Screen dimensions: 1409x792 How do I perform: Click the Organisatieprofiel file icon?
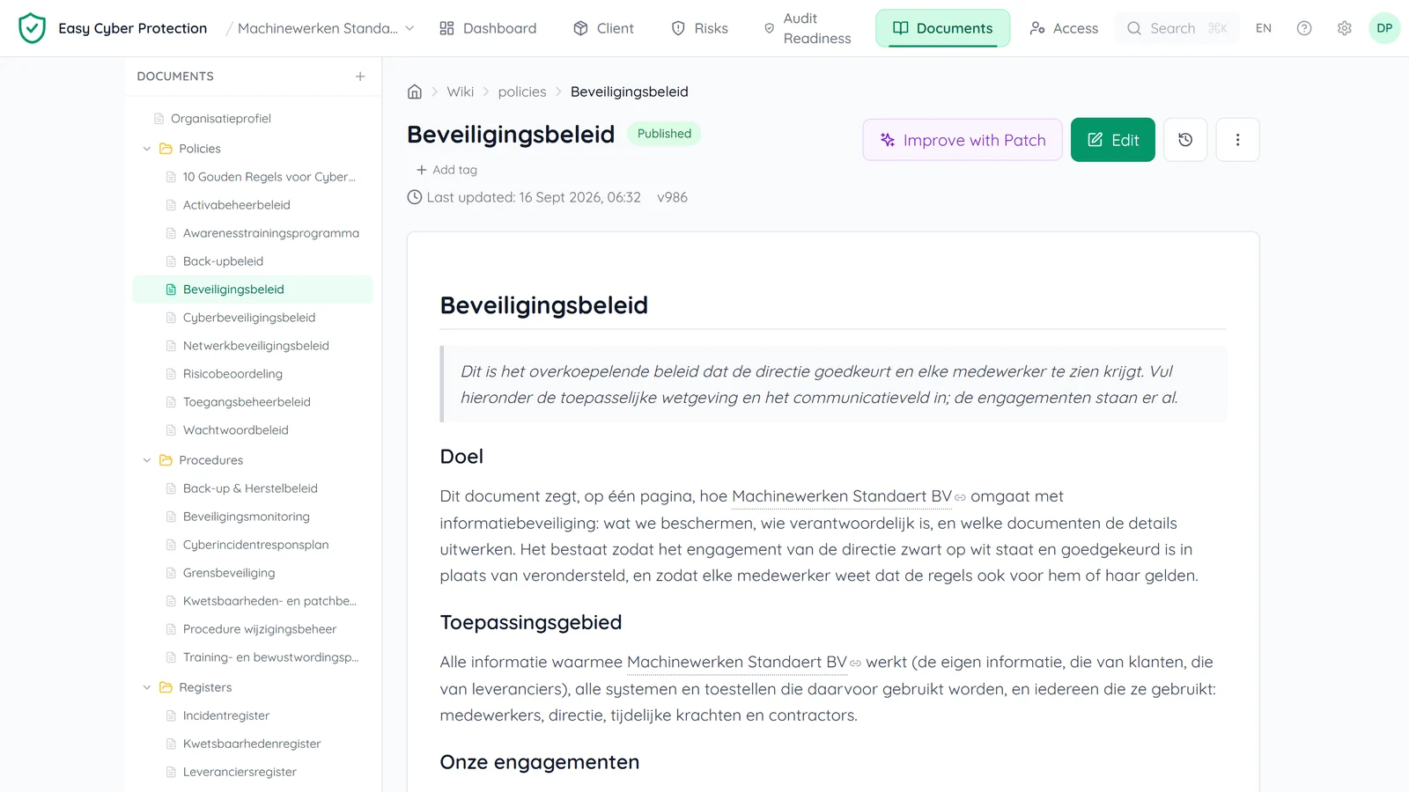[x=159, y=119]
